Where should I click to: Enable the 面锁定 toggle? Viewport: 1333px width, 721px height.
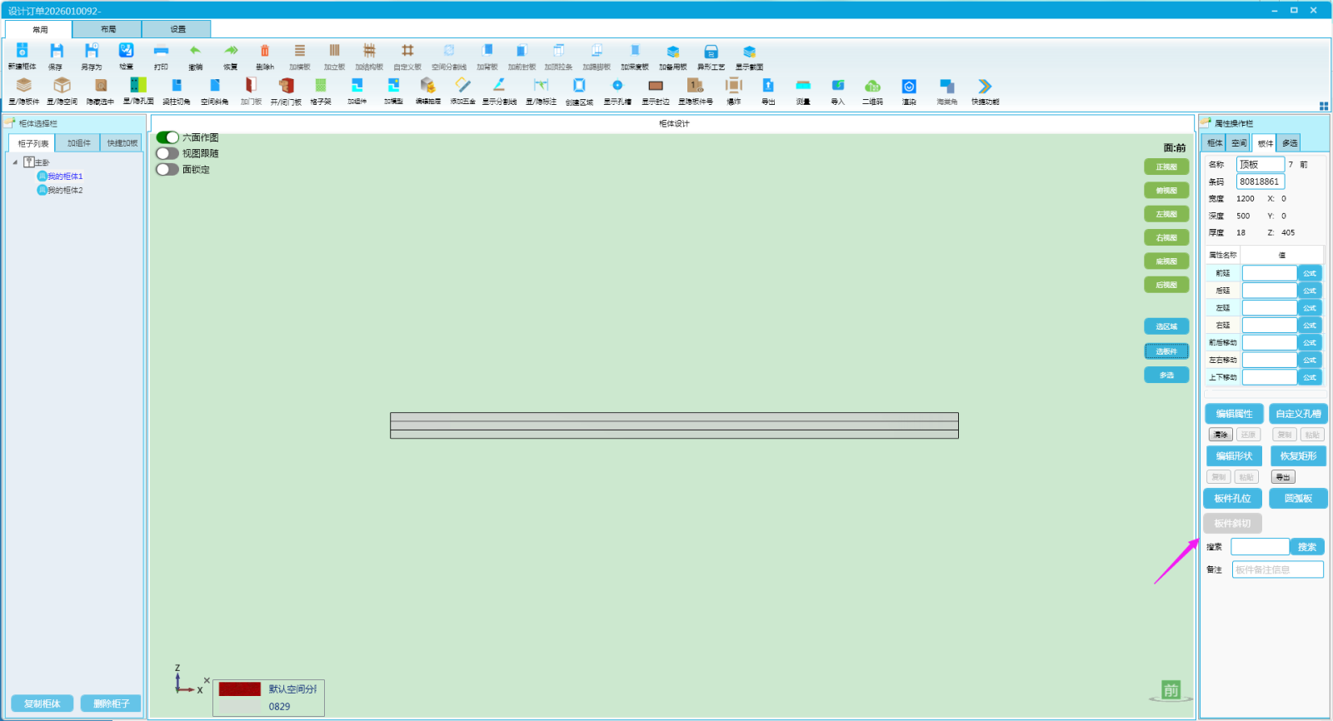167,169
